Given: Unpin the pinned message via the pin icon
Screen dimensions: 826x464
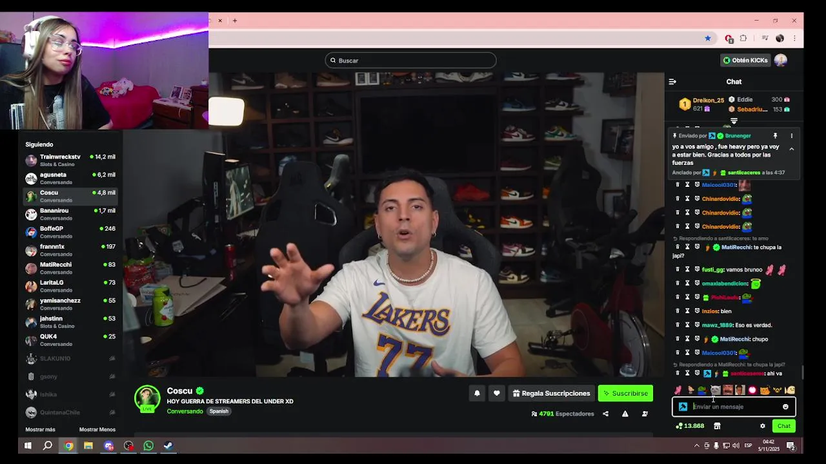Looking at the screenshot, I should (x=775, y=136).
